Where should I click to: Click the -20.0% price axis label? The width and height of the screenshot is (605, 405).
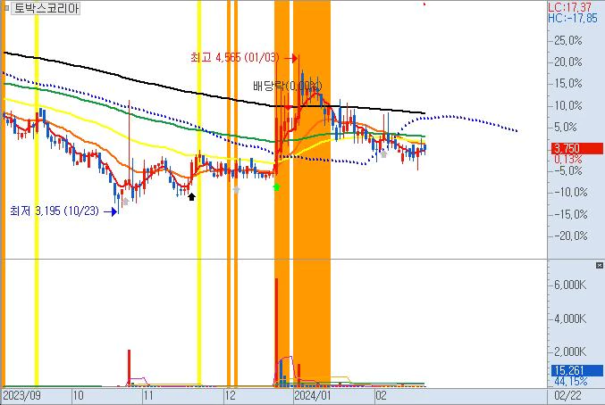pyautogui.click(x=571, y=236)
